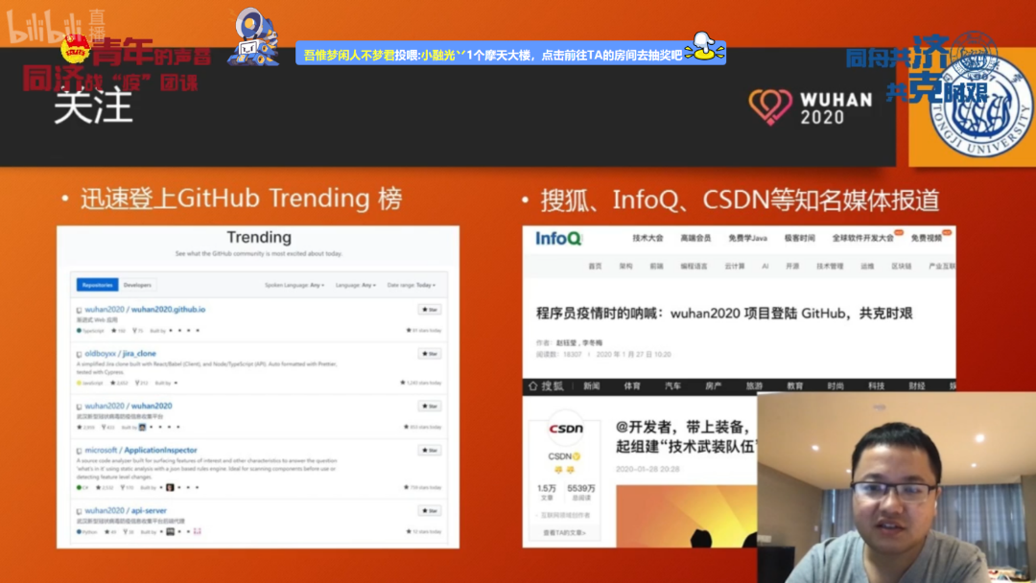Open the wuhan2020/api-server repository link
This screenshot has width=1036, height=583.
[126, 511]
